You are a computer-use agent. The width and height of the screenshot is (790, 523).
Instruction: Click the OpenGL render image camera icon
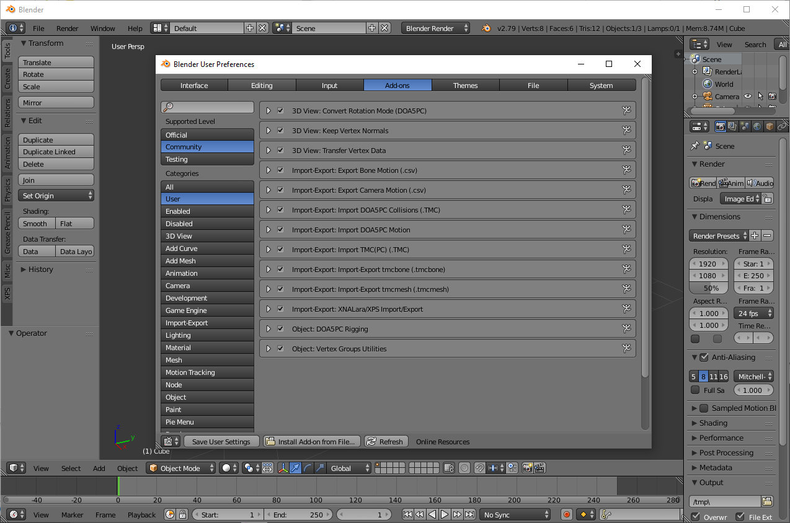click(x=527, y=468)
